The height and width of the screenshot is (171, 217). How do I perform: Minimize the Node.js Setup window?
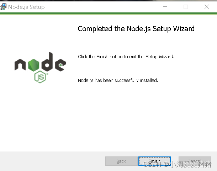[x=165, y=7]
